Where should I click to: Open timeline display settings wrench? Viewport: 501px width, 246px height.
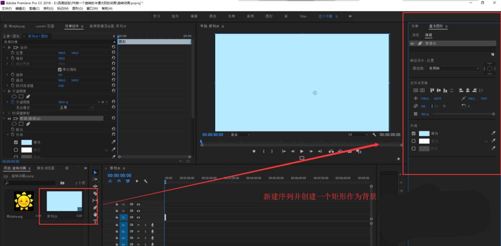146,181
